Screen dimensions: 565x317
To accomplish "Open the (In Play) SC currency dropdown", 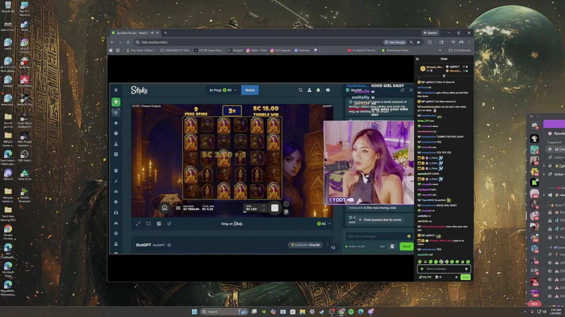I will [x=223, y=90].
